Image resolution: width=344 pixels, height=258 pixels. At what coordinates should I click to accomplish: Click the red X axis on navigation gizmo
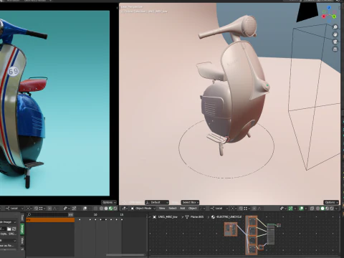(x=324, y=16)
